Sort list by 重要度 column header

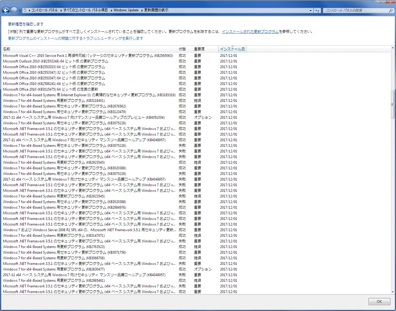point(205,49)
